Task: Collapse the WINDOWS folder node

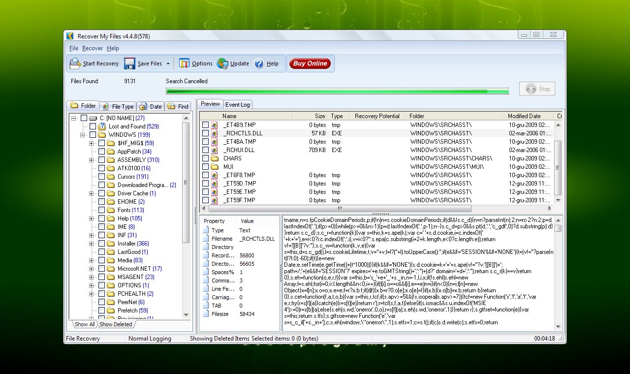Action: pos(83,135)
